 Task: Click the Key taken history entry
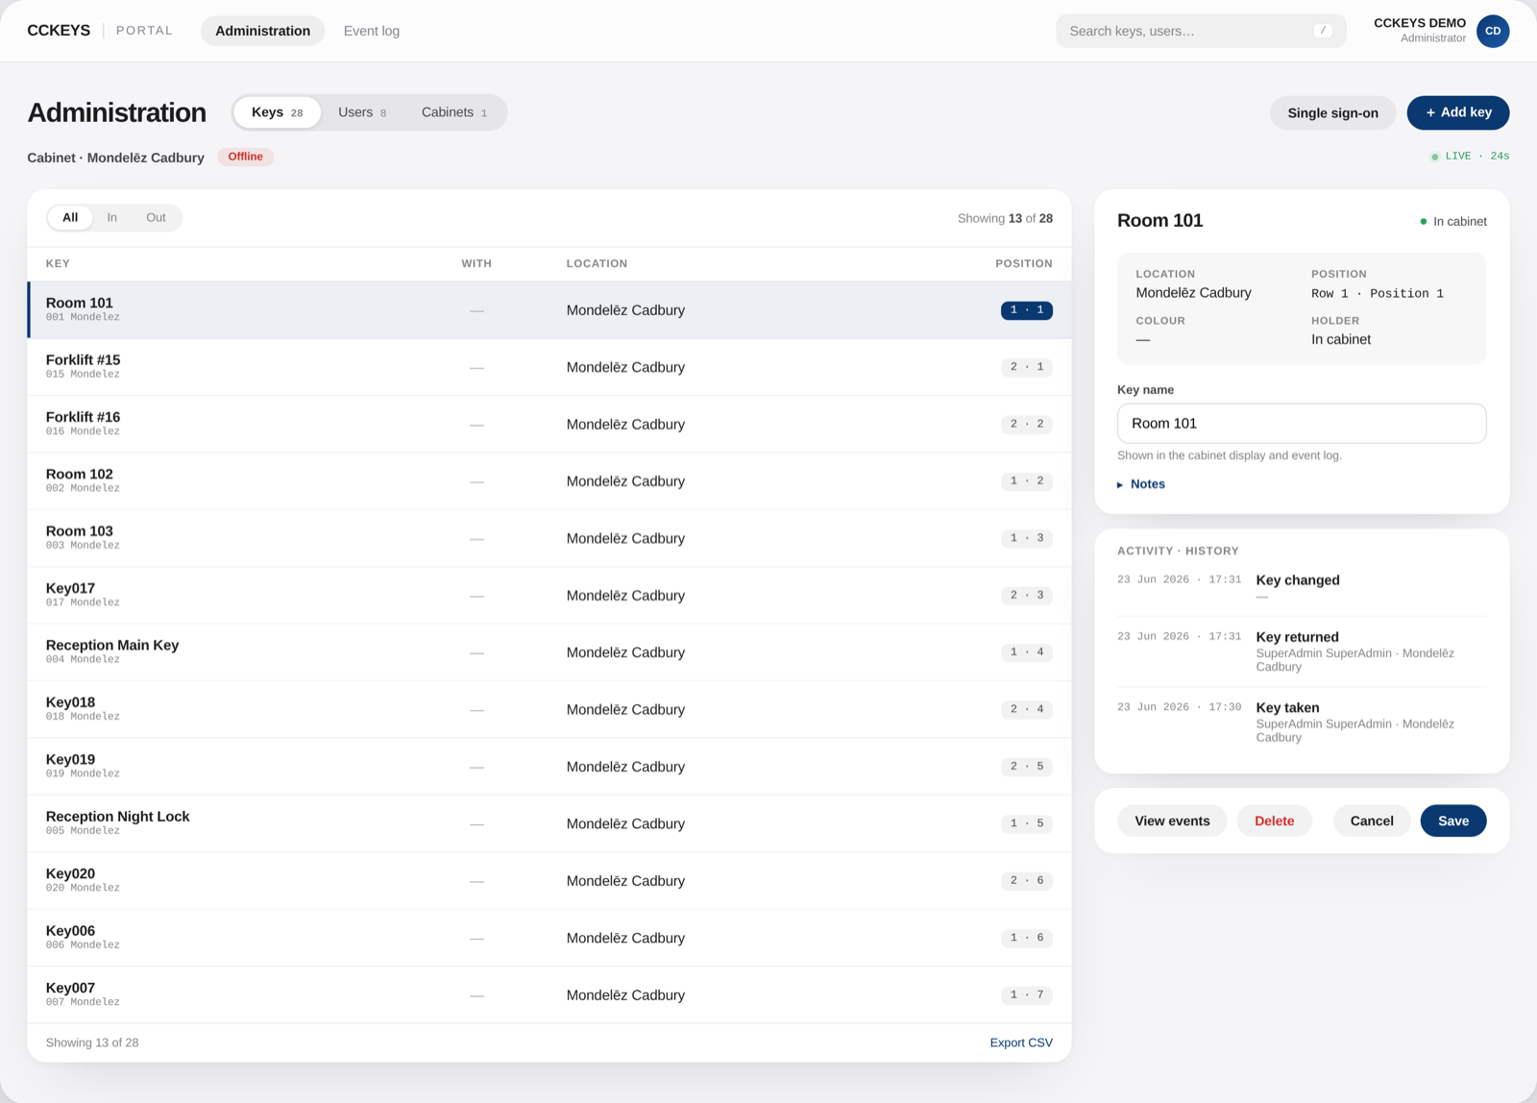click(1302, 723)
